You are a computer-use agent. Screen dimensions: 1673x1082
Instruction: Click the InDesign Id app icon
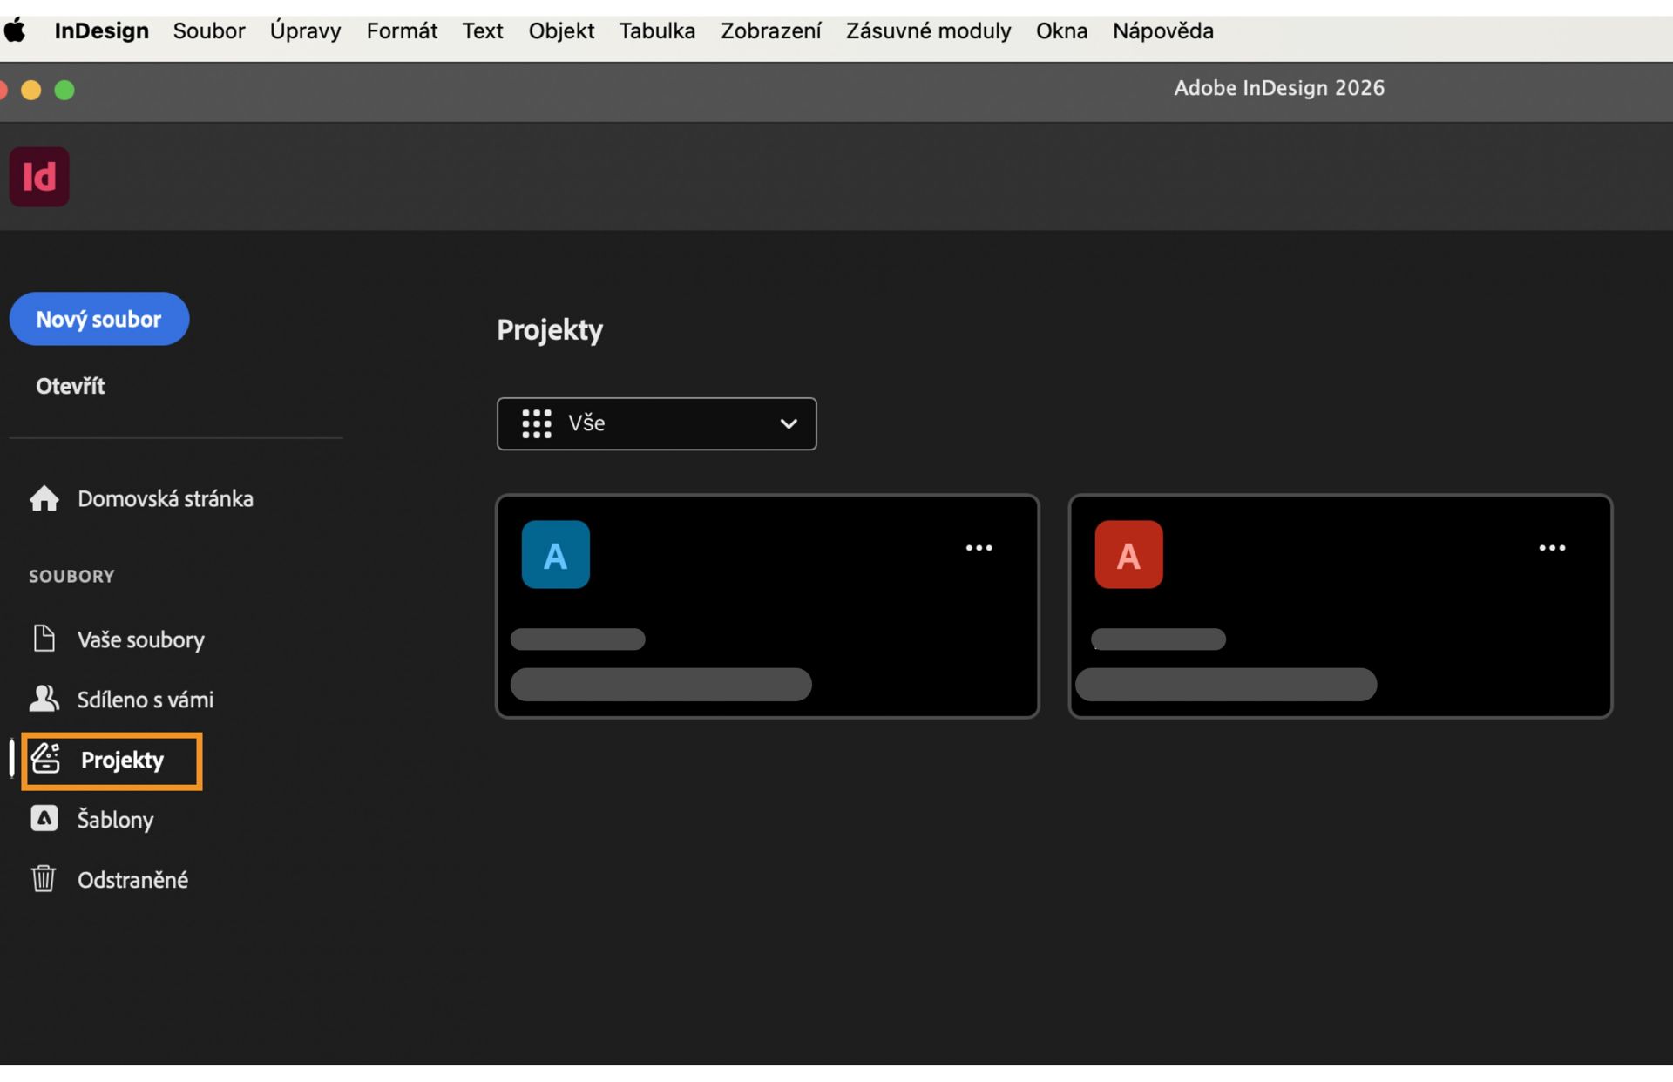pyautogui.click(x=38, y=176)
